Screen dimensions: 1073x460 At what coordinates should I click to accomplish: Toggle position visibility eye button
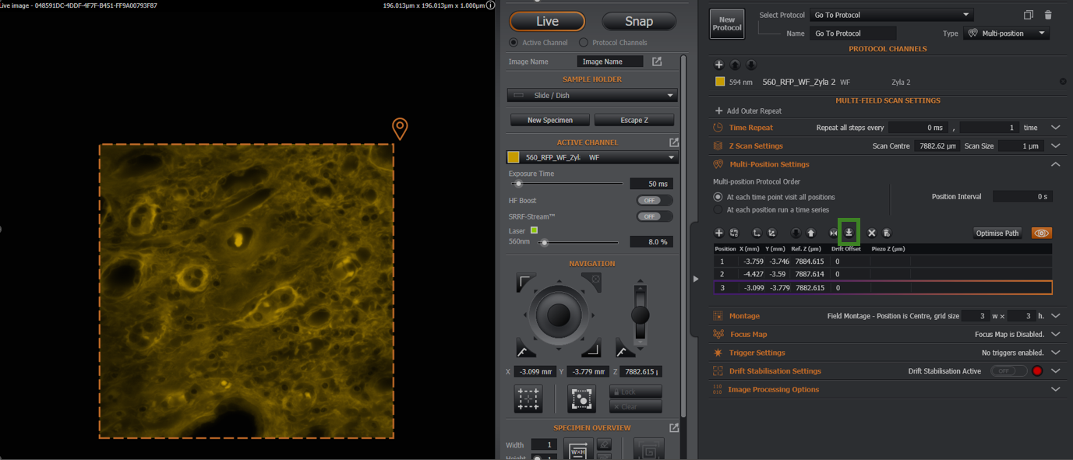click(x=1041, y=233)
